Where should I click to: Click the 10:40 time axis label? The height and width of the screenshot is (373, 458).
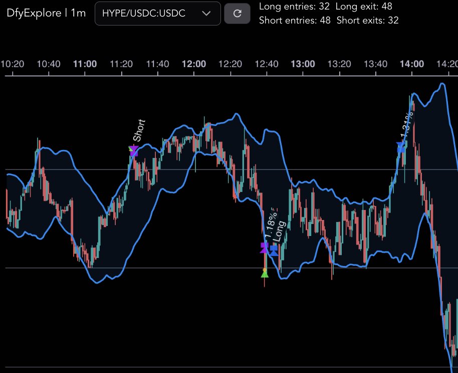click(49, 64)
